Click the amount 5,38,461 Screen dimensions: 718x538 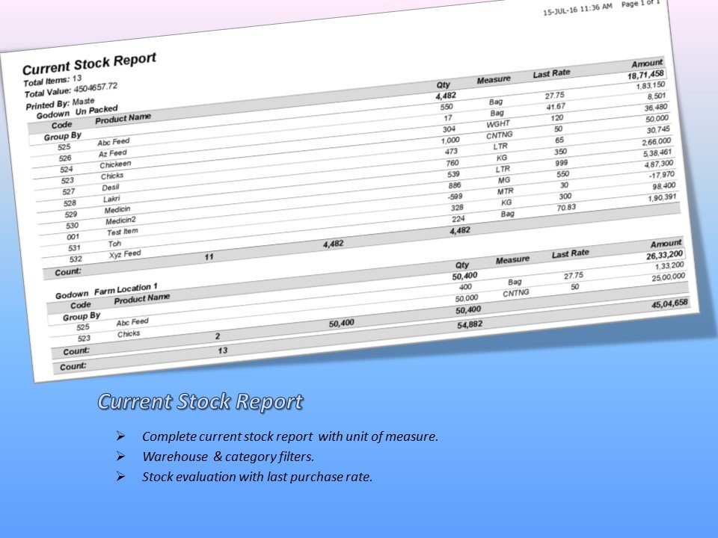[x=657, y=152]
